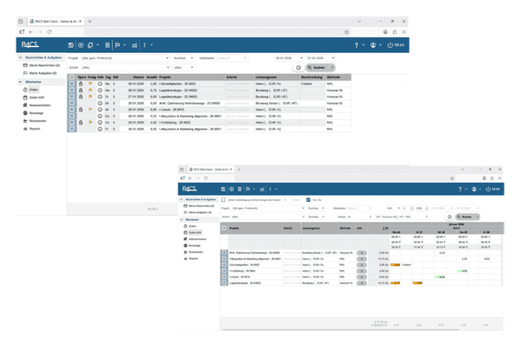Open the Projekt dropdown in upper window
Screen dimensions: 522x348
(x=125, y=58)
